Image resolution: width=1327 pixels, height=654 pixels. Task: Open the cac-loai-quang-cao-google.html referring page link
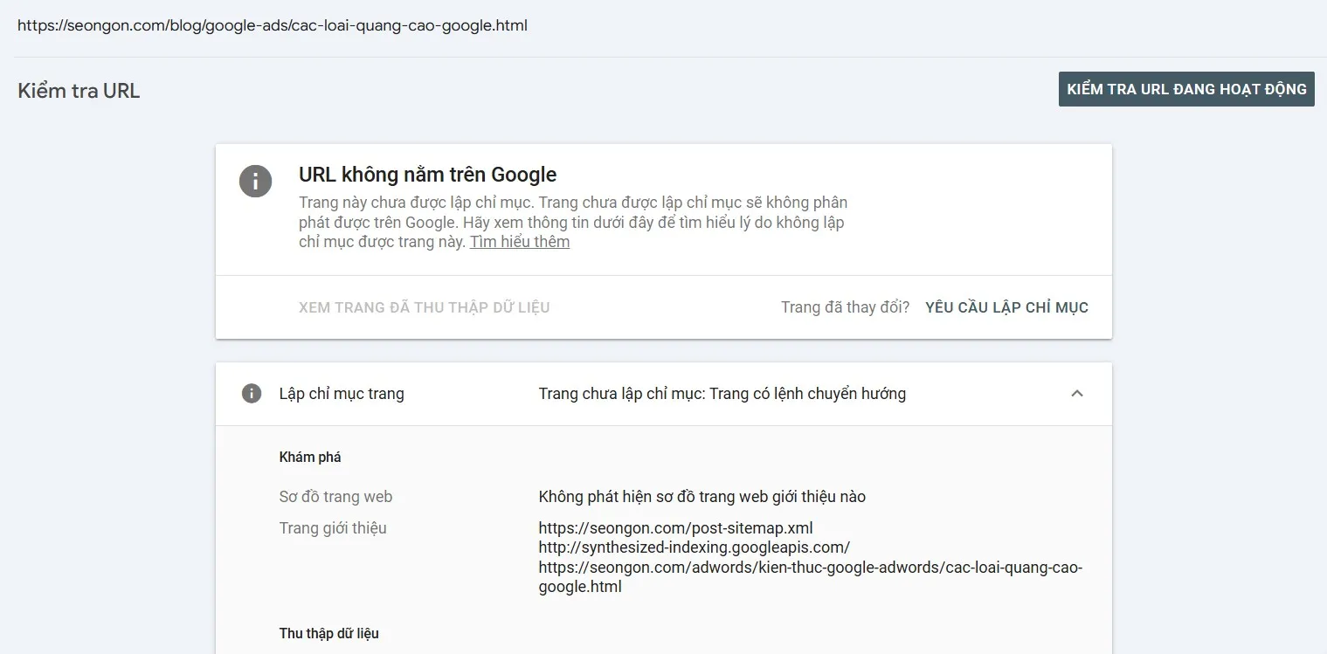(x=810, y=576)
